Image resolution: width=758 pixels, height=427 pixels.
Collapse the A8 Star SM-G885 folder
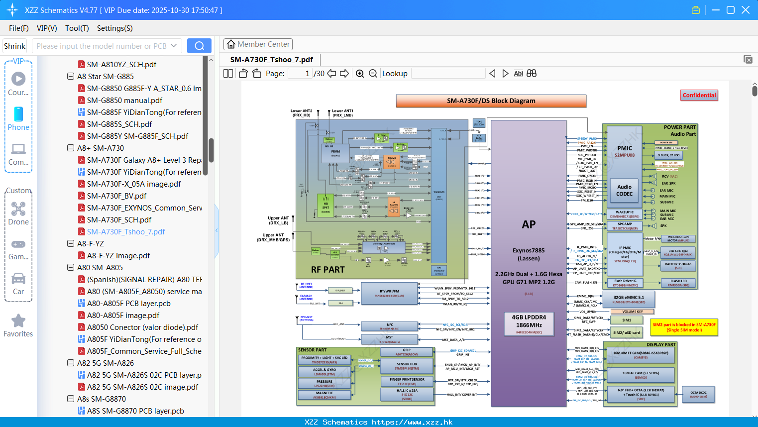pyautogui.click(x=71, y=76)
